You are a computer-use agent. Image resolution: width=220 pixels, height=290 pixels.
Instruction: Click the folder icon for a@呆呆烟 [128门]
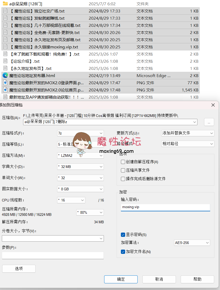(5, 4)
